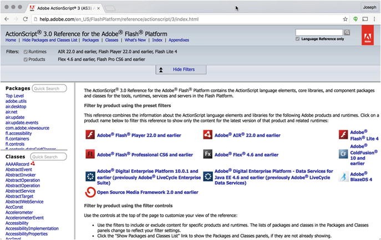Screen dimensions: 381x240
Task: Open the Chrome three-dot menu
Action: [x=374, y=19]
